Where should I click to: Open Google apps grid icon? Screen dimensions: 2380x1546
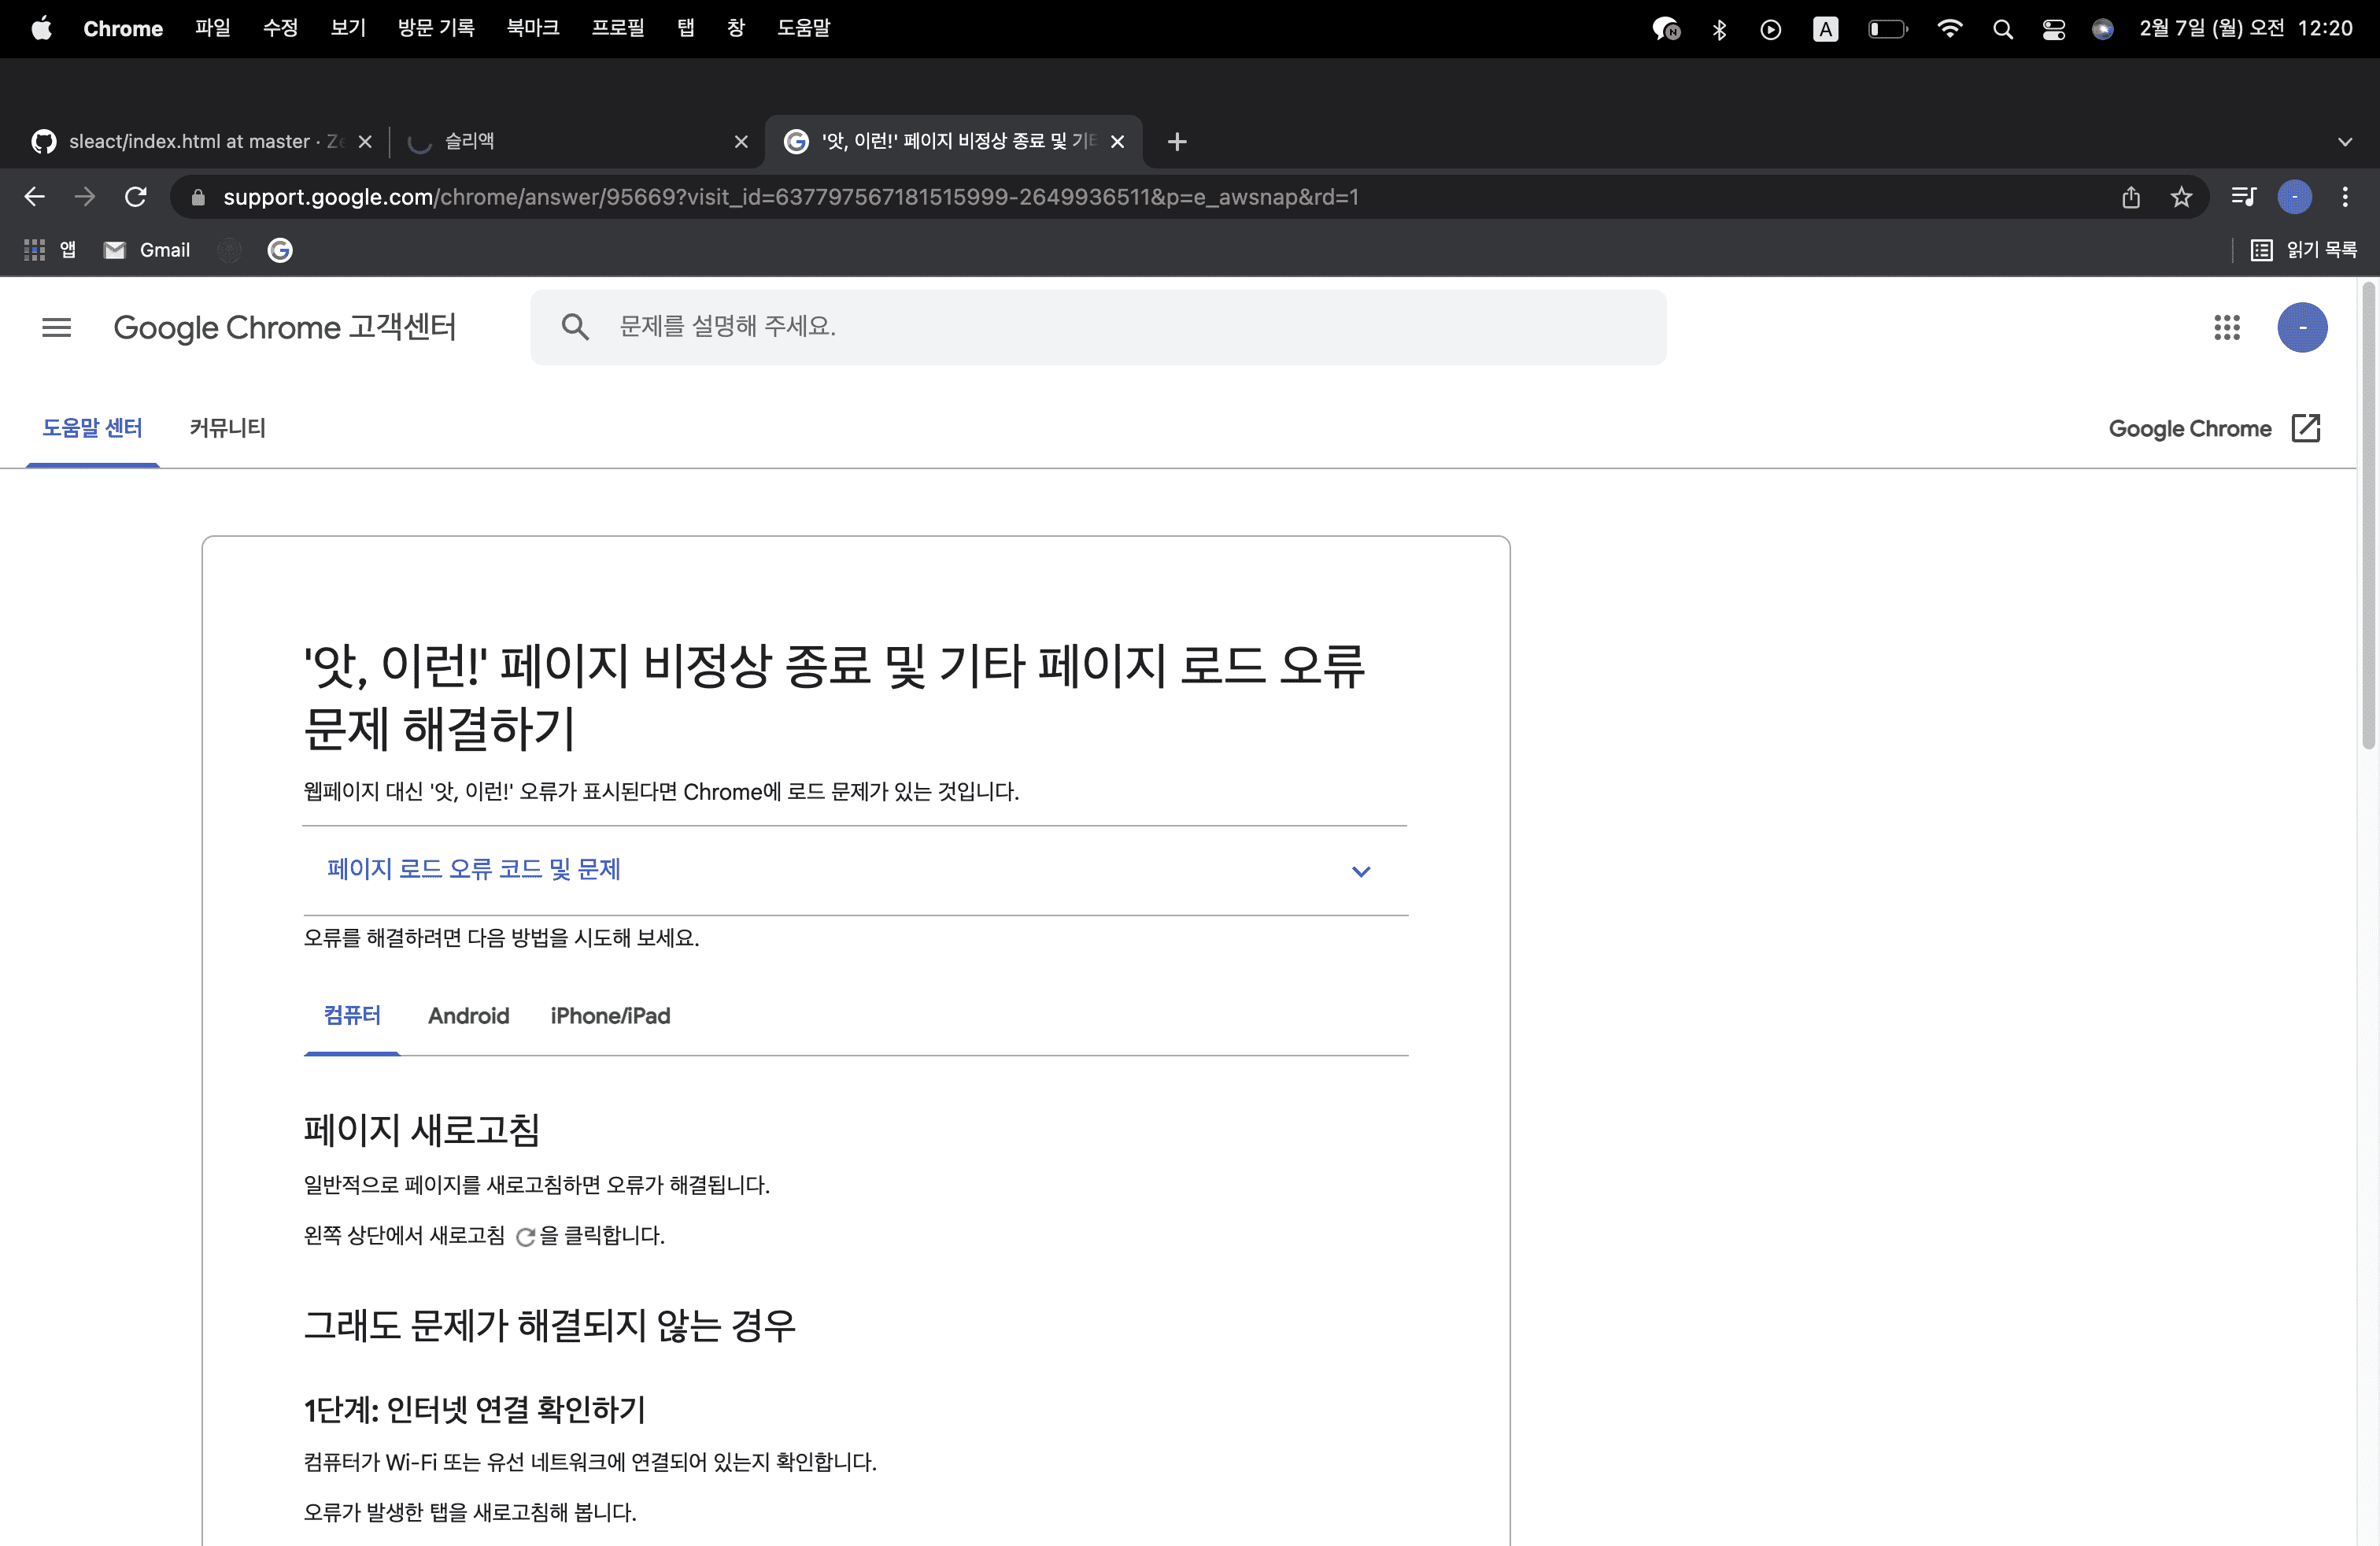coord(2226,327)
